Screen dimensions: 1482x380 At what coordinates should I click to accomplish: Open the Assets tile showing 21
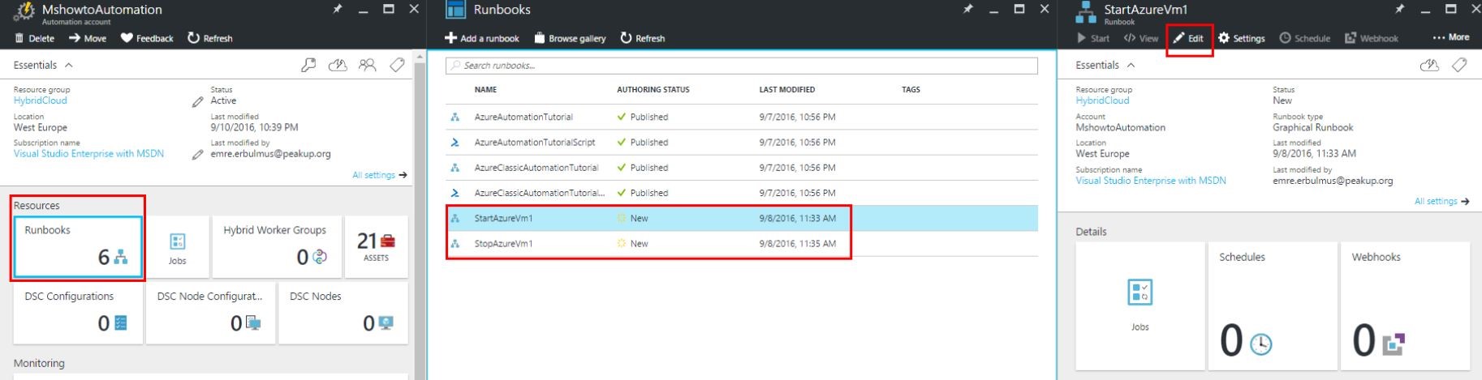[x=376, y=246]
